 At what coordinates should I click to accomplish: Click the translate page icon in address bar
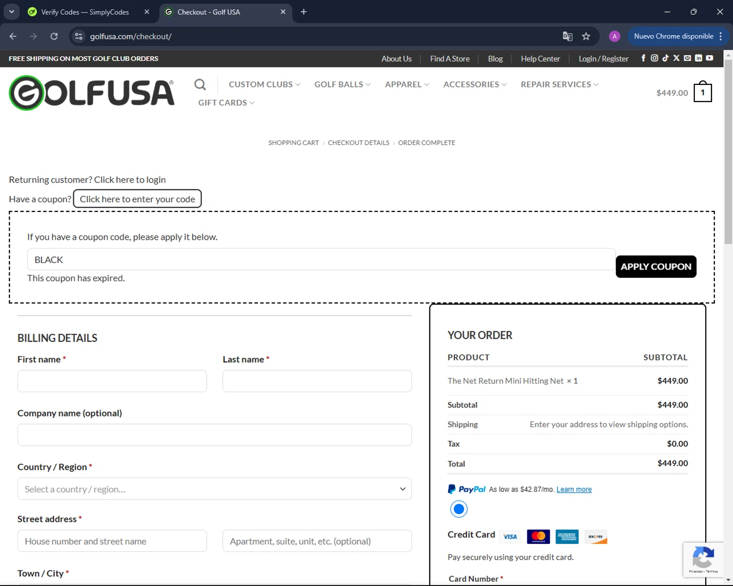coord(567,36)
